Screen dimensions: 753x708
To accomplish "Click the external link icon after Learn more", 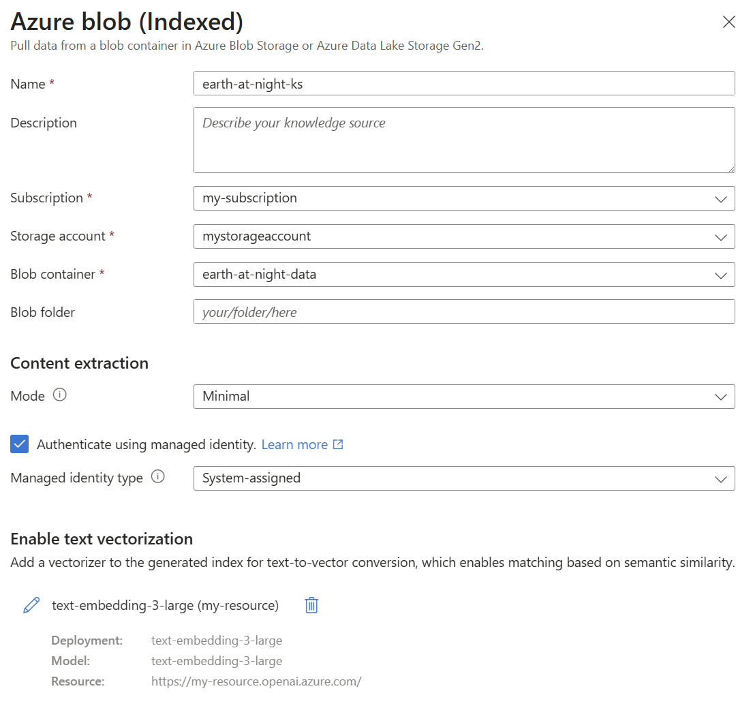I will (338, 444).
